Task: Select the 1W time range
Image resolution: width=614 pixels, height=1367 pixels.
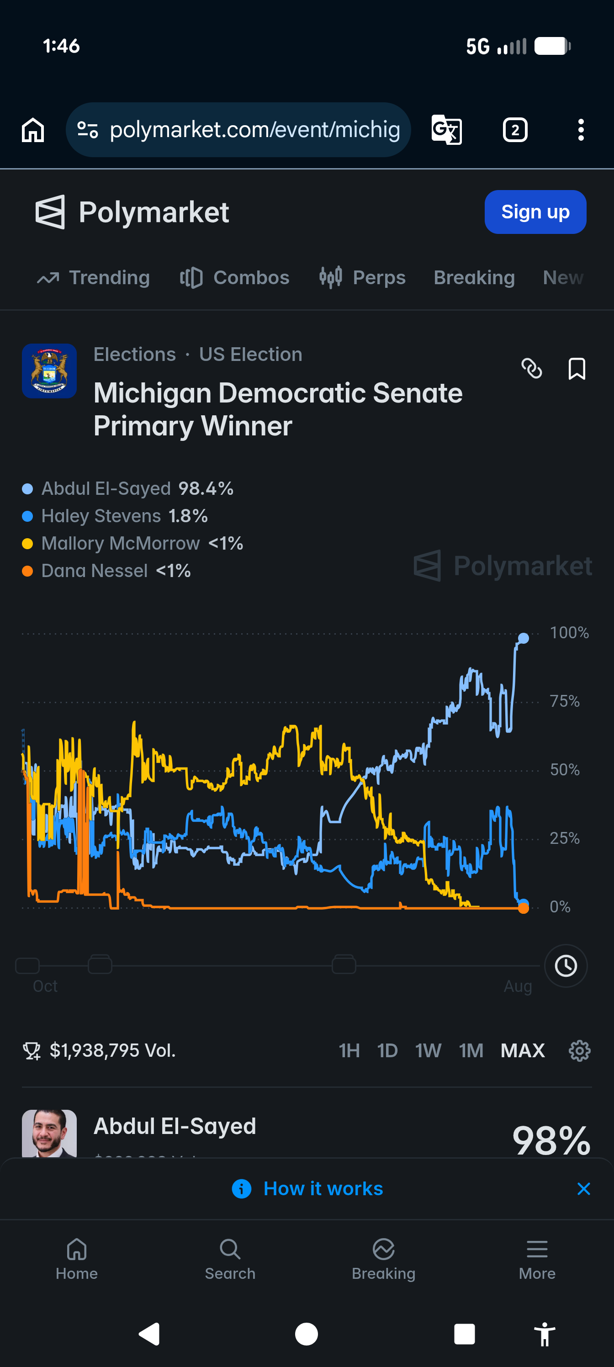Action: tap(428, 1050)
